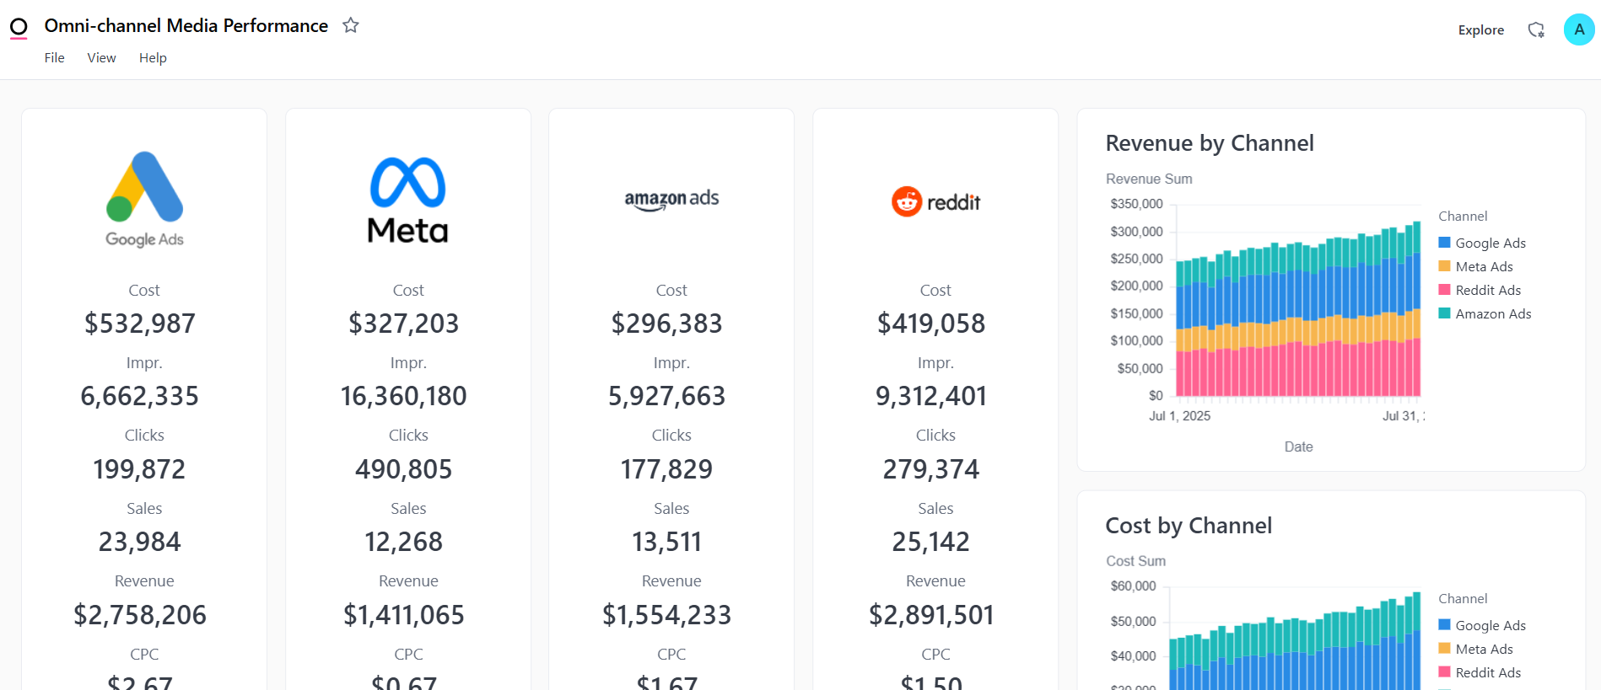Click Google Ads impressions 6,662,335
The image size is (1601, 690).
[x=140, y=396]
